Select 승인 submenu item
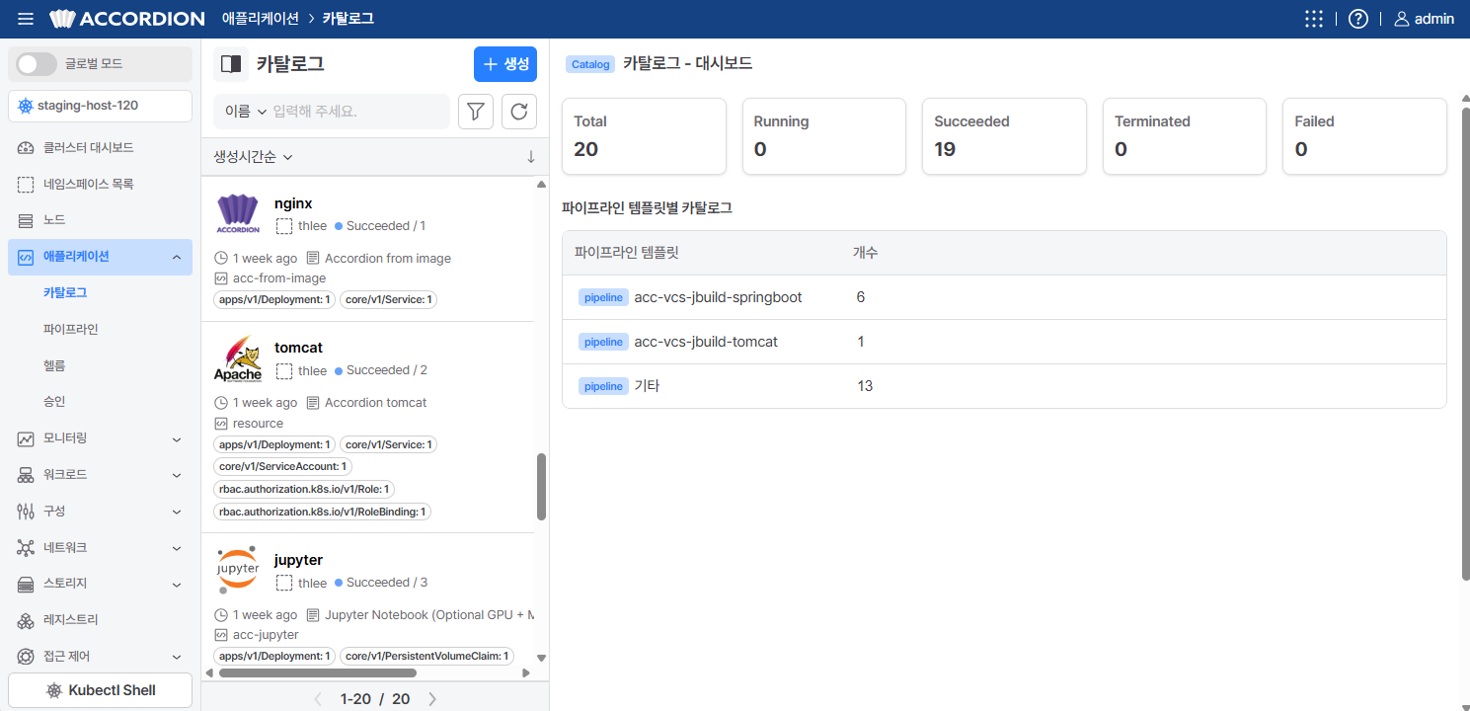The image size is (1470, 711). point(54,402)
